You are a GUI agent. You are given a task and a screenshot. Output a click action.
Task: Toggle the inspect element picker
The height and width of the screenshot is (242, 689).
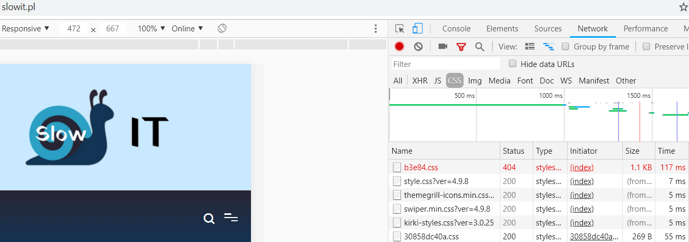(400, 29)
